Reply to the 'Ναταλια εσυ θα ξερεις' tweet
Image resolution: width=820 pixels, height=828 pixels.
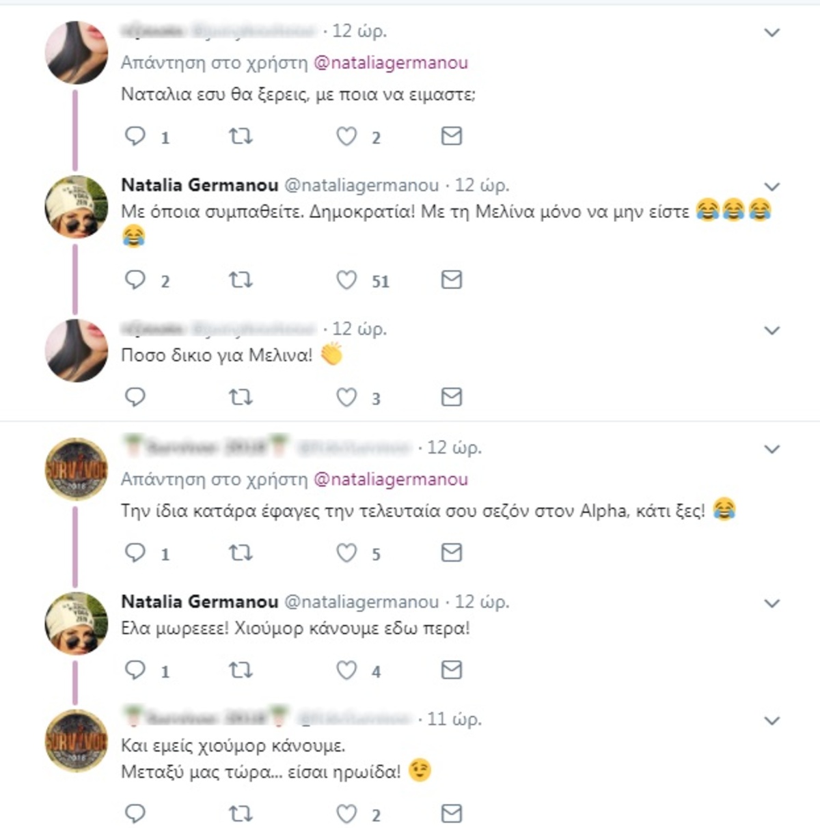pos(135,137)
